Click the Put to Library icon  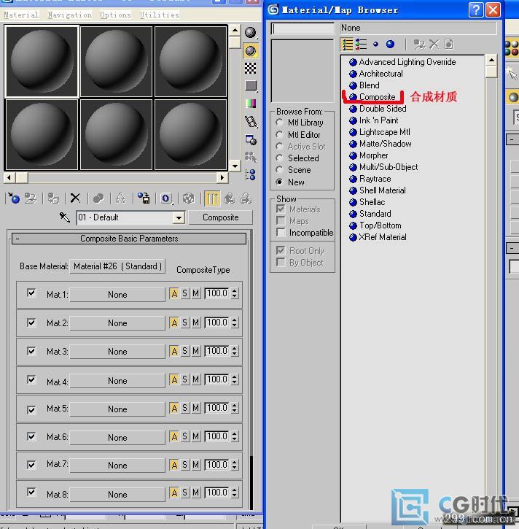click(144, 198)
